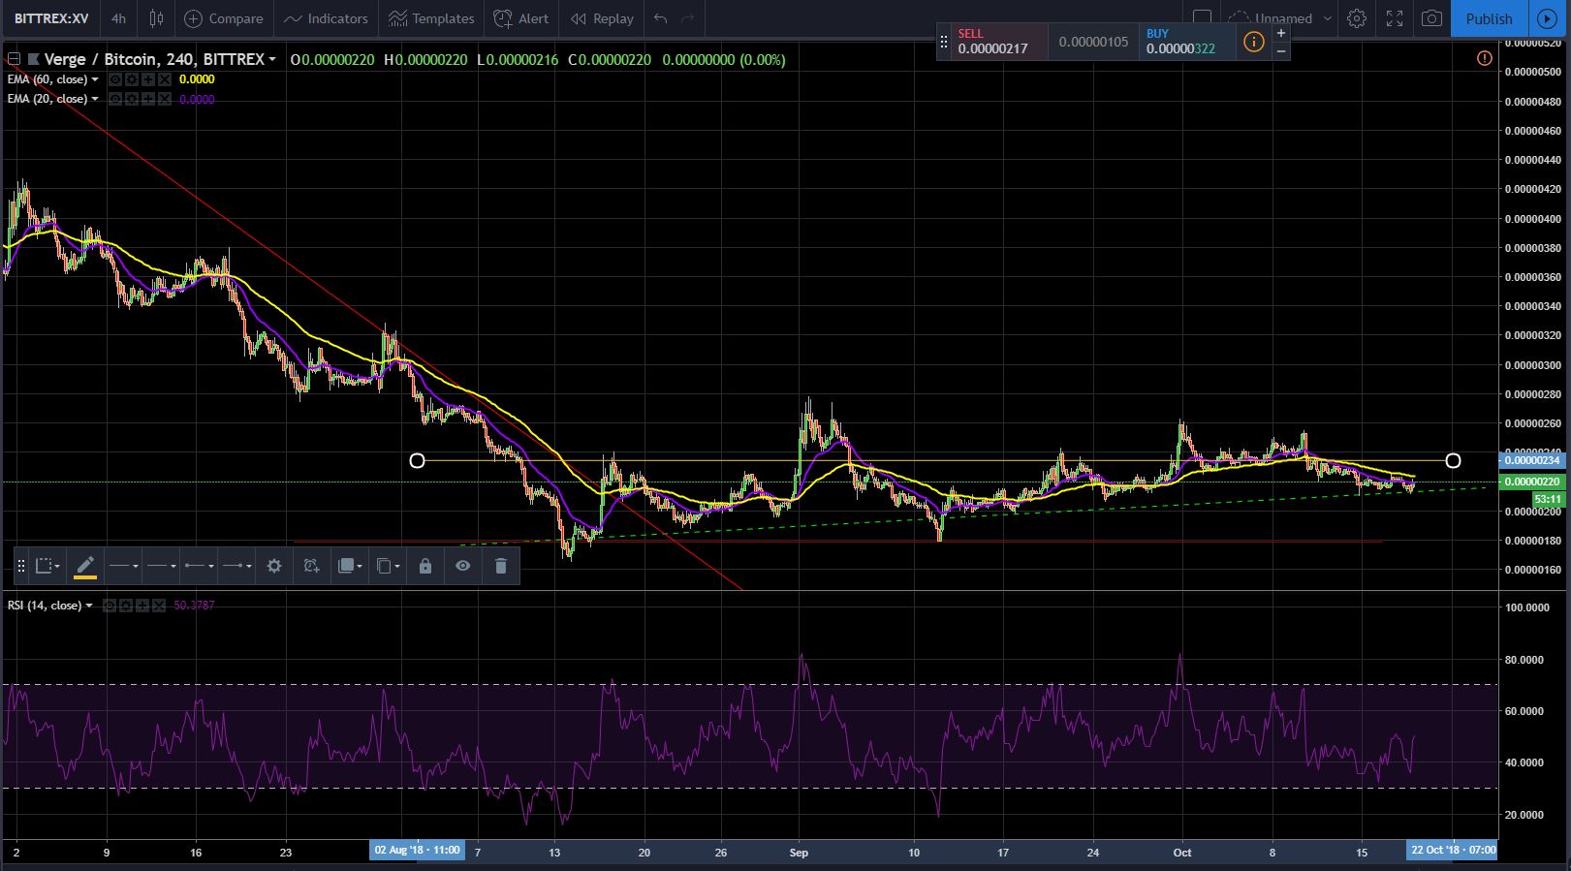Open drawing template selection dropdown
This screenshot has width=1571, height=871.
click(x=47, y=566)
